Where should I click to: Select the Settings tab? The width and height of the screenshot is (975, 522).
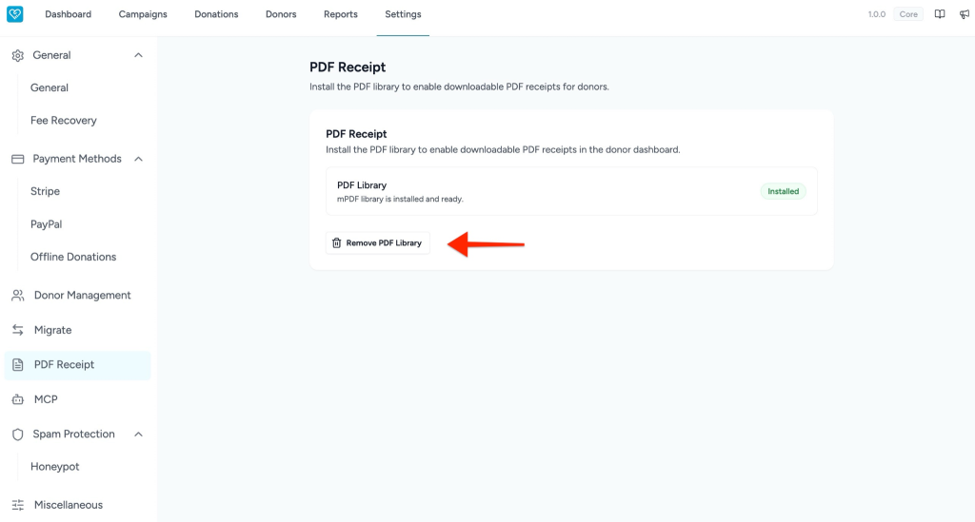pyautogui.click(x=403, y=14)
